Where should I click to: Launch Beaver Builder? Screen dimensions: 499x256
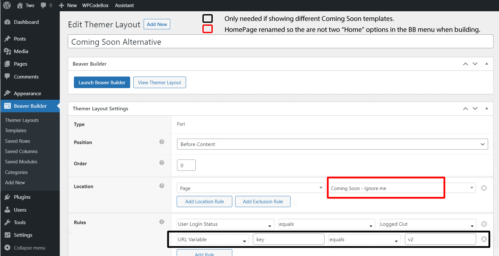pyautogui.click(x=102, y=82)
